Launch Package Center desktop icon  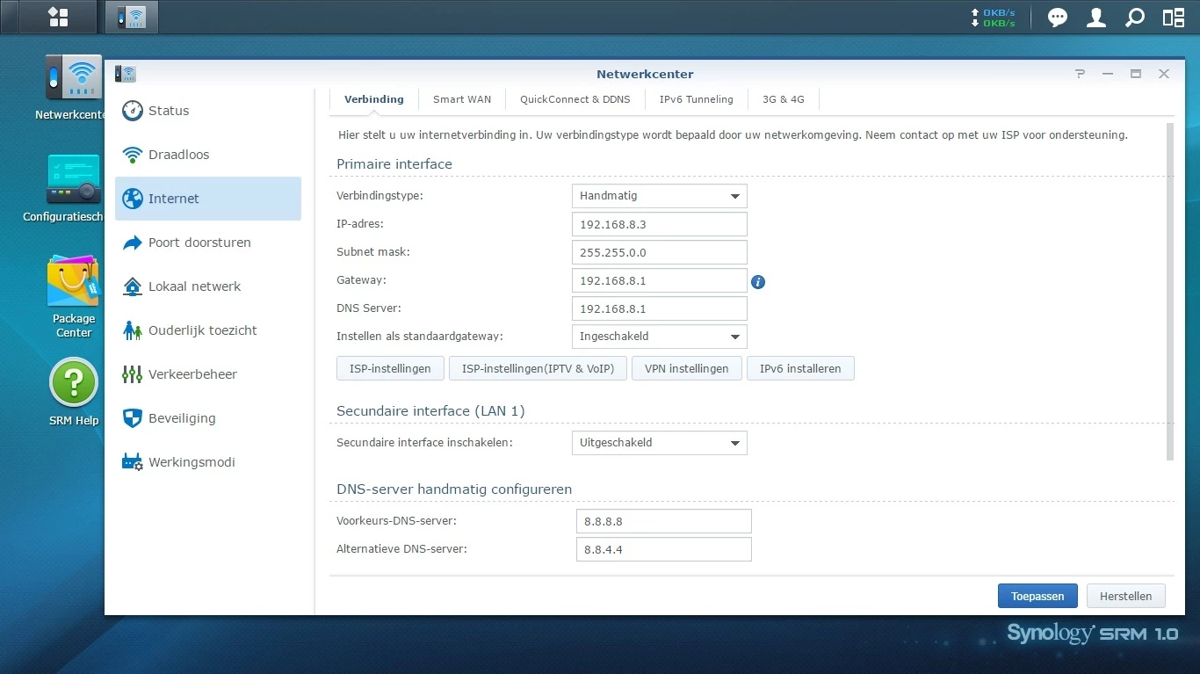click(x=74, y=296)
